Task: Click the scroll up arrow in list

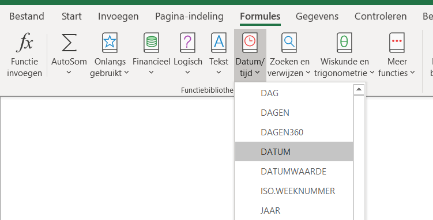Action: tap(359, 89)
